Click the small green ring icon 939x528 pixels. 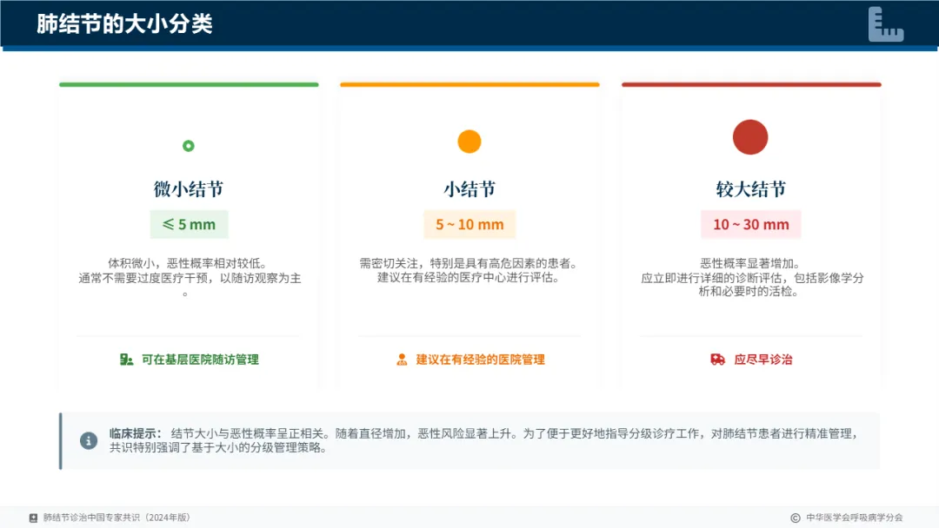[188, 145]
